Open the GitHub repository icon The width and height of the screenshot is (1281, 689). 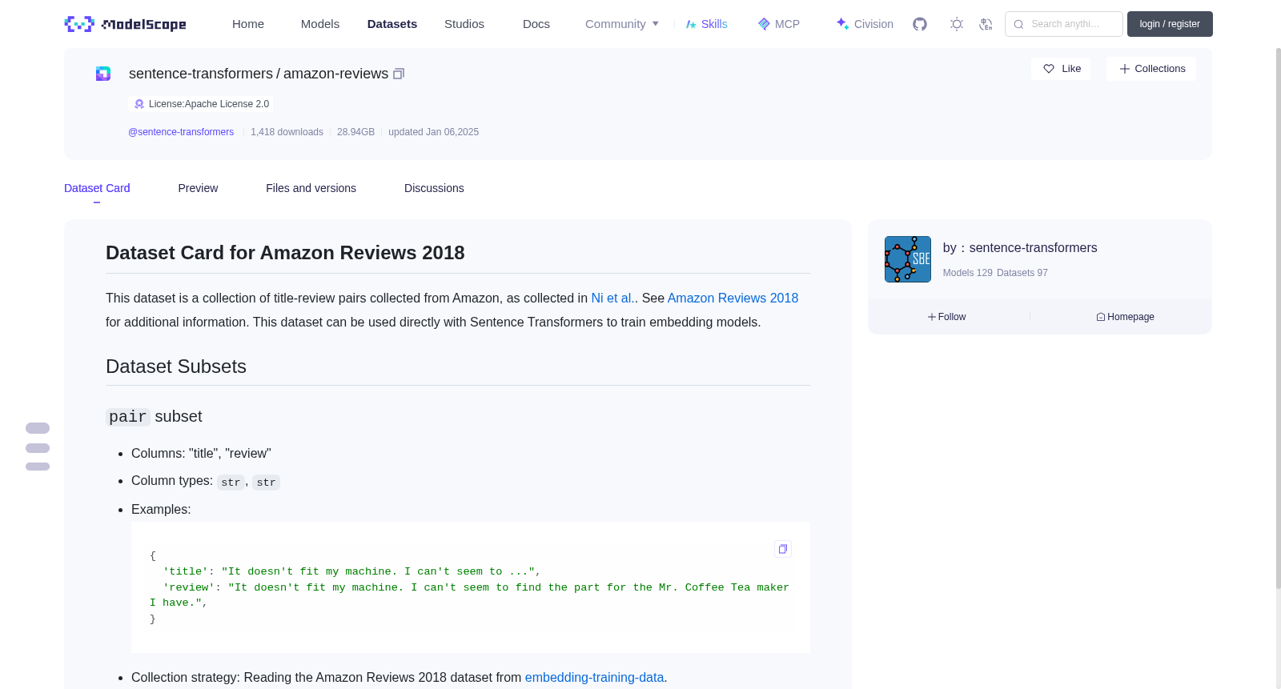(920, 24)
